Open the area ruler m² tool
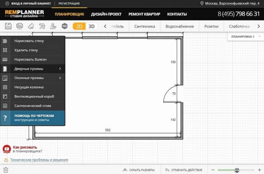This screenshot has width=264, height=174. [31, 26]
